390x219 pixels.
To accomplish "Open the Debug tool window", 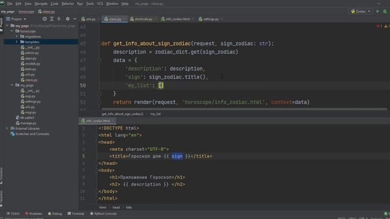I will coord(55,214).
